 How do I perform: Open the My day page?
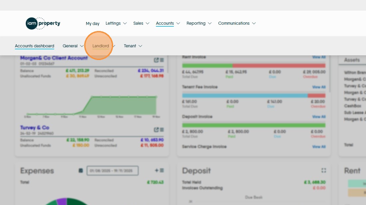point(92,23)
